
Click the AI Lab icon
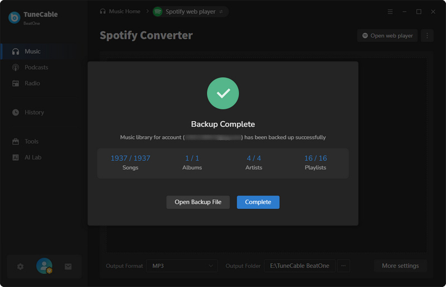pyautogui.click(x=16, y=157)
